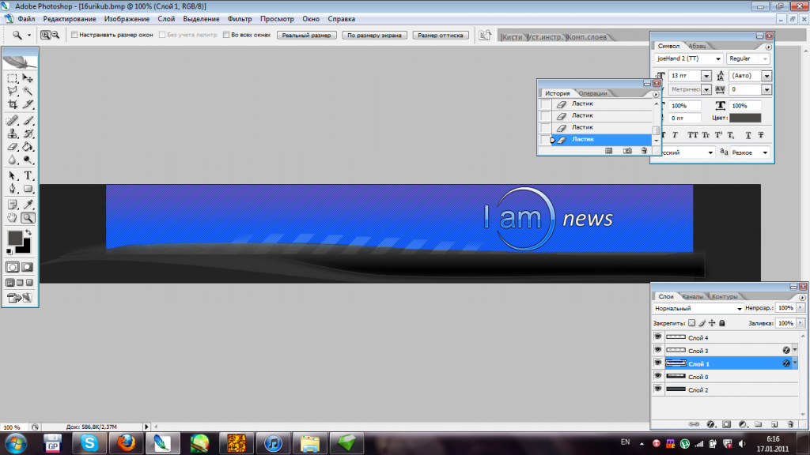Viewport: 810px width, 455px height.
Task: Open anti-aliasing dropdown Резкое
Action: [x=765, y=152]
